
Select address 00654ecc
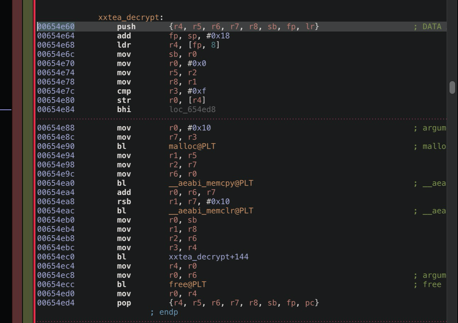coord(56,284)
